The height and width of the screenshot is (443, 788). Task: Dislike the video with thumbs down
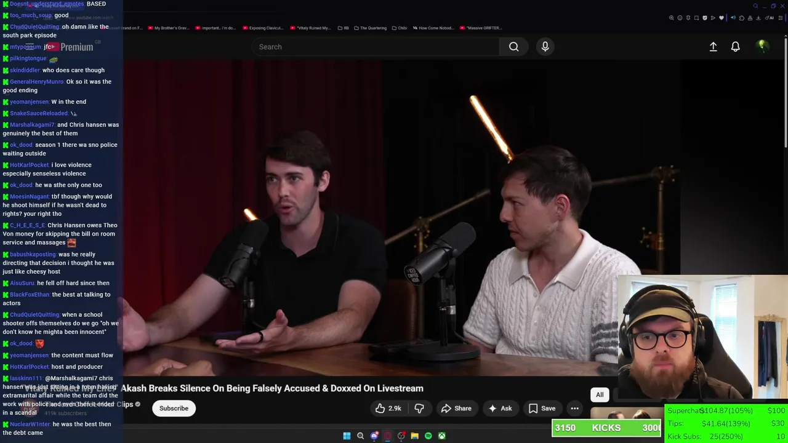pyautogui.click(x=419, y=409)
